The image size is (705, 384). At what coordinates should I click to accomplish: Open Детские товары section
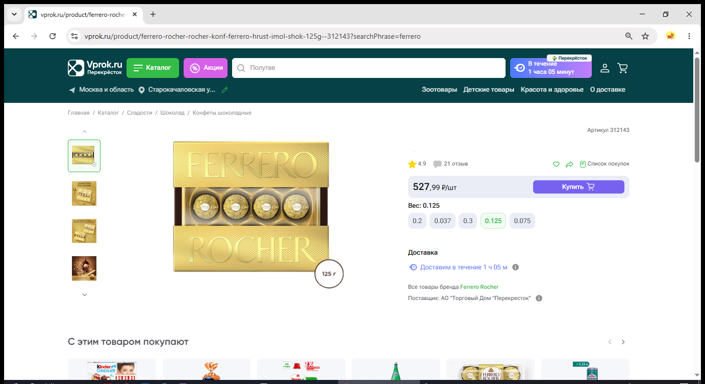click(489, 90)
